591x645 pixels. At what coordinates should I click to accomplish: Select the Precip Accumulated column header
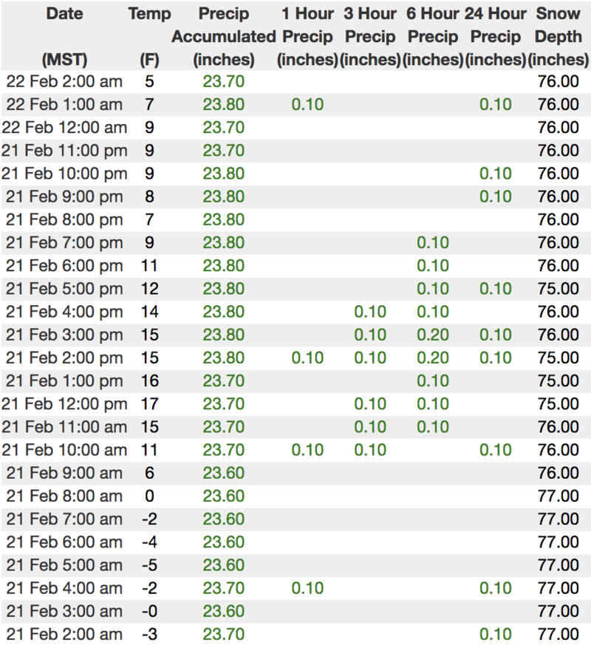coord(224,36)
